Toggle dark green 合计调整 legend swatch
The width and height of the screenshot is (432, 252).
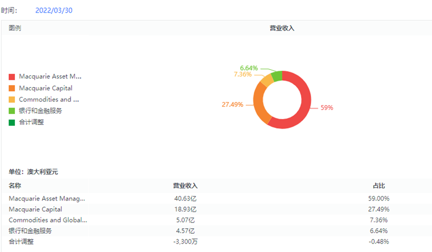tap(12, 122)
